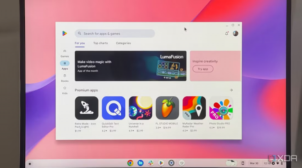
Task: Open Slack from the shelf
Action: 151,163
